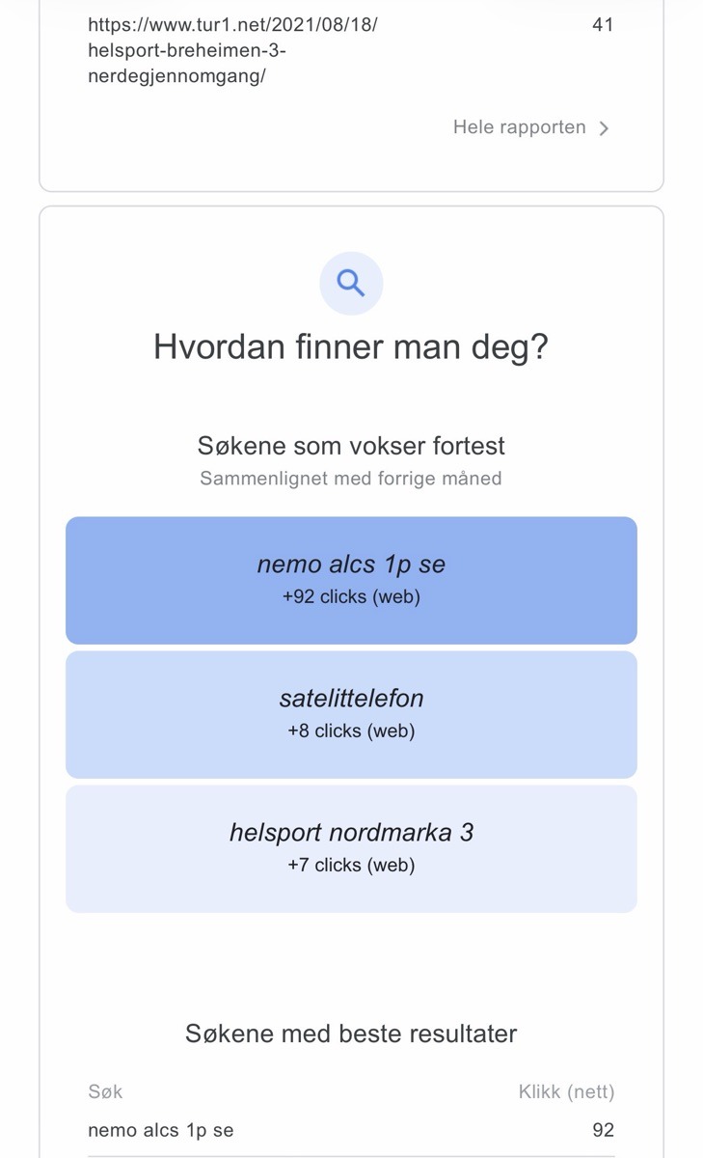The width and height of the screenshot is (703, 1158).
Task: Open the Hele rapporten link
Action: (520, 127)
